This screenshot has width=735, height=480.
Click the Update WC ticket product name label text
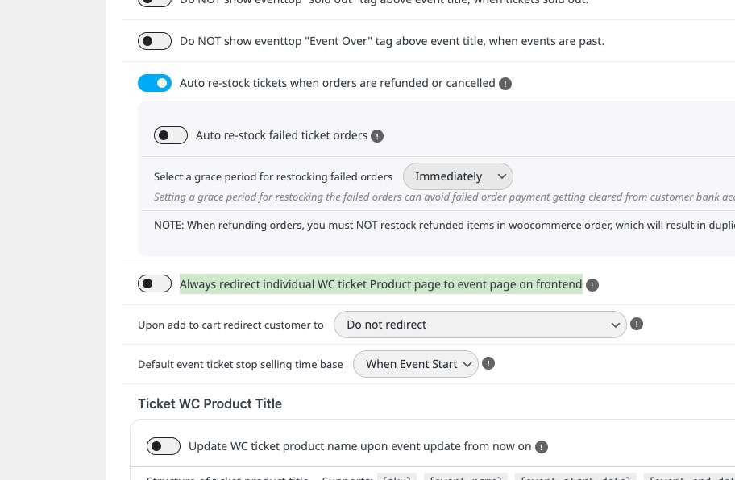pos(359,446)
